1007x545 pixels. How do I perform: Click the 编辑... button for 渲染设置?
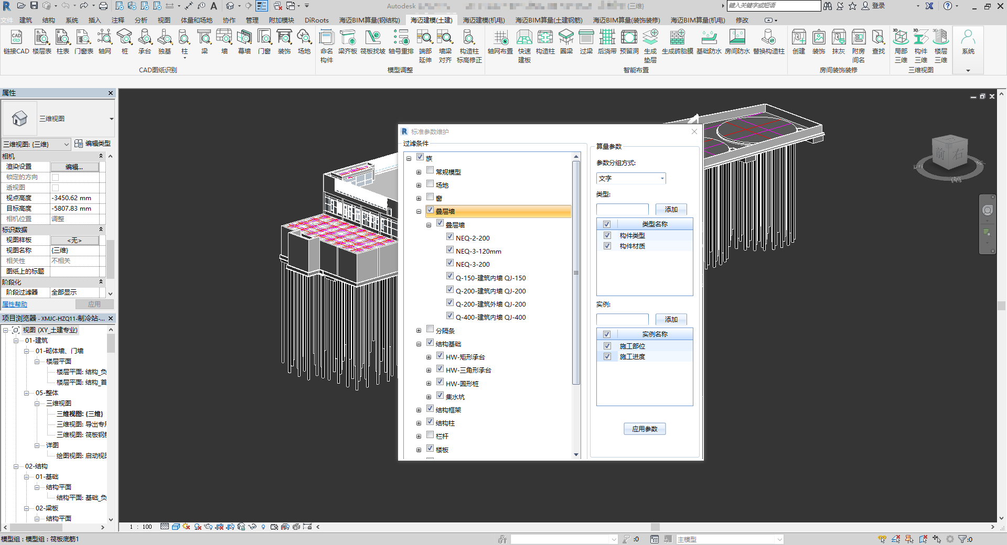(x=74, y=167)
